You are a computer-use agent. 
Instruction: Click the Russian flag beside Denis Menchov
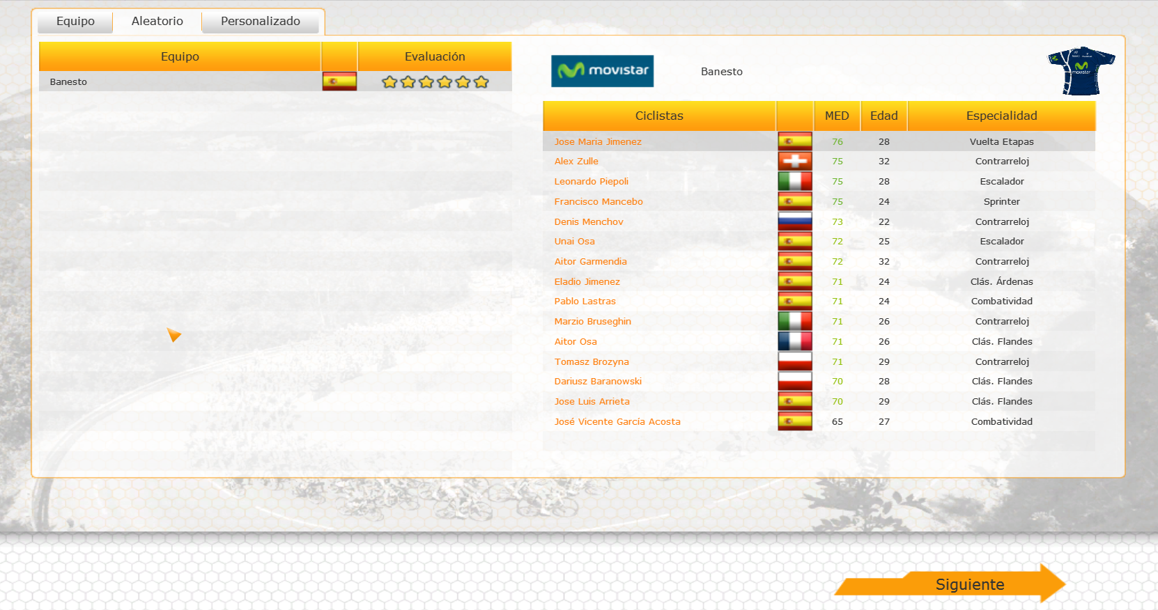794,221
